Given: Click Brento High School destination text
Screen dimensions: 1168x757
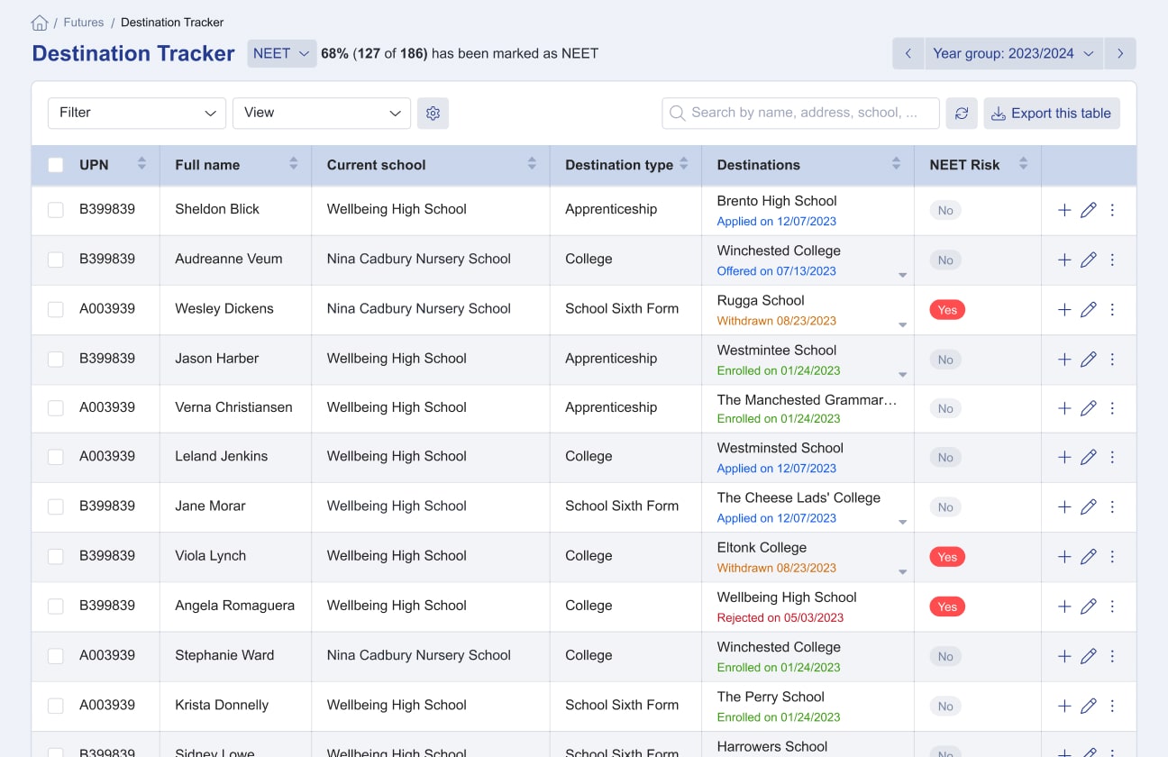Looking at the screenshot, I should (x=777, y=201).
